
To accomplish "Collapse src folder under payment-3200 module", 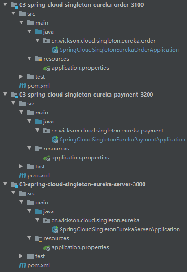I will pyautogui.click(x=13, y=103).
